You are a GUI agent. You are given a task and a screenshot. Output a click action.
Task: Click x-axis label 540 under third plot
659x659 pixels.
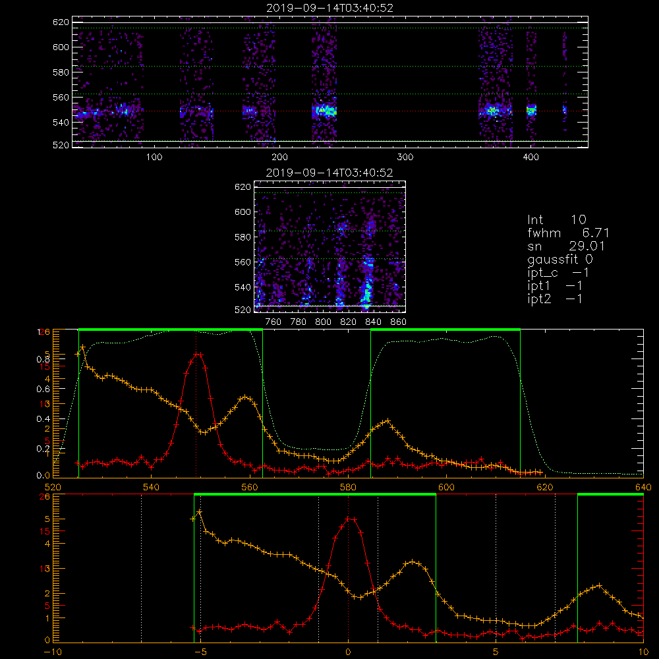[151, 488]
